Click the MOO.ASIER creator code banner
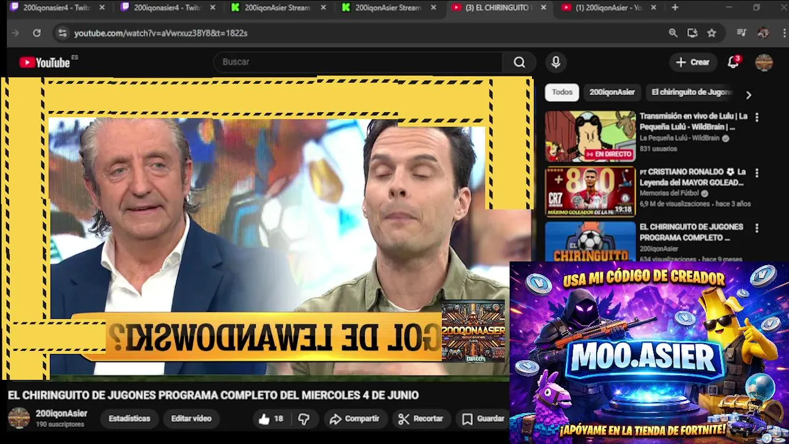The width and height of the screenshot is (789, 444). (x=649, y=353)
